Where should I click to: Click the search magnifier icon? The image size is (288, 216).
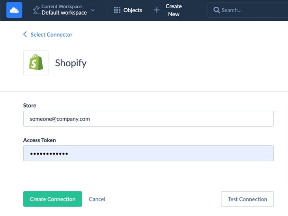[217, 10]
